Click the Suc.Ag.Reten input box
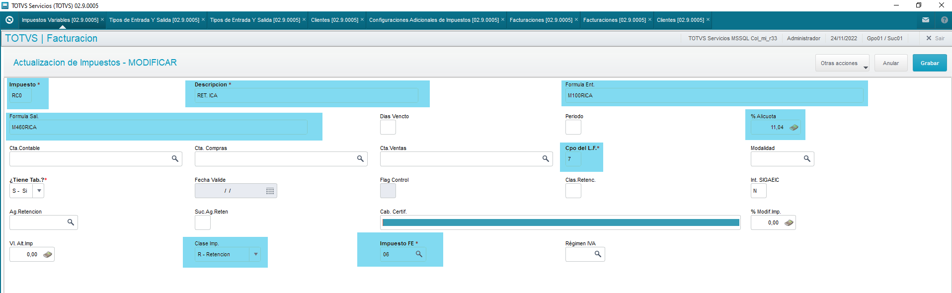This screenshot has height=293, width=952. (x=203, y=222)
